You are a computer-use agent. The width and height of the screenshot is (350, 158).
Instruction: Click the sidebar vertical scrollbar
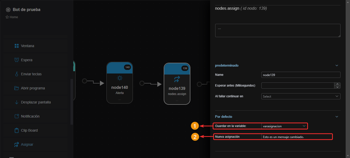click(x=72, y=102)
